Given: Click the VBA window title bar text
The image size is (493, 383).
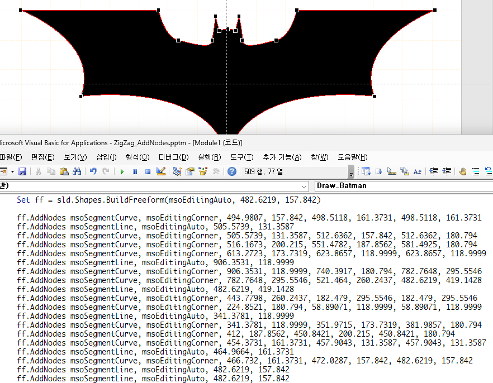Looking at the screenshot, I should (x=121, y=143).
